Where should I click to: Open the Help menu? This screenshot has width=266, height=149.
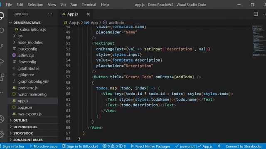coord(105,5)
